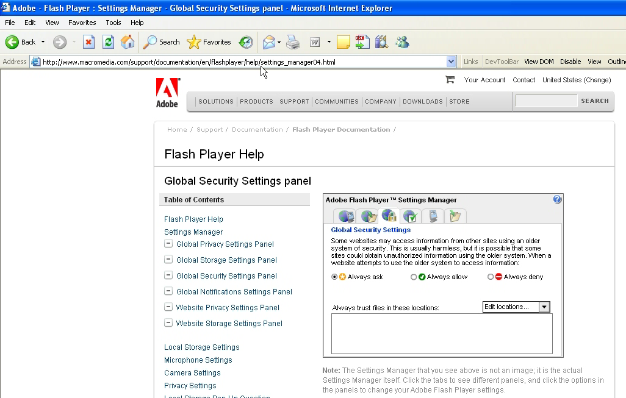Collapse the Global Storage Settings Panel entry
Viewport: 626px width, 398px height.
(x=168, y=260)
